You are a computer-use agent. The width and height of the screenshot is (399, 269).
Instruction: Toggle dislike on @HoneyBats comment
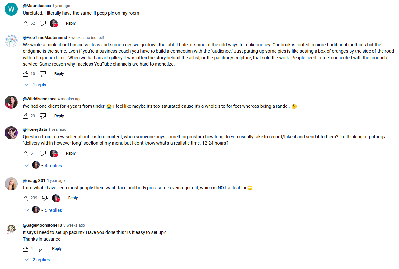tap(43, 153)
